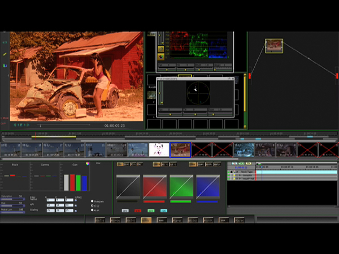Click the lower globe icon in waveform scope panel
Image resolution: width=339 pixels, height=254 pixels.
(160, 56)
